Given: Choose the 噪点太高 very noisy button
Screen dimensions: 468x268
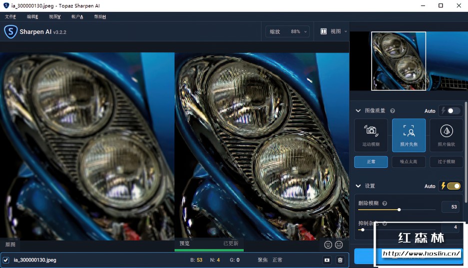Looking at the screenshot, I should coord(409,162).
